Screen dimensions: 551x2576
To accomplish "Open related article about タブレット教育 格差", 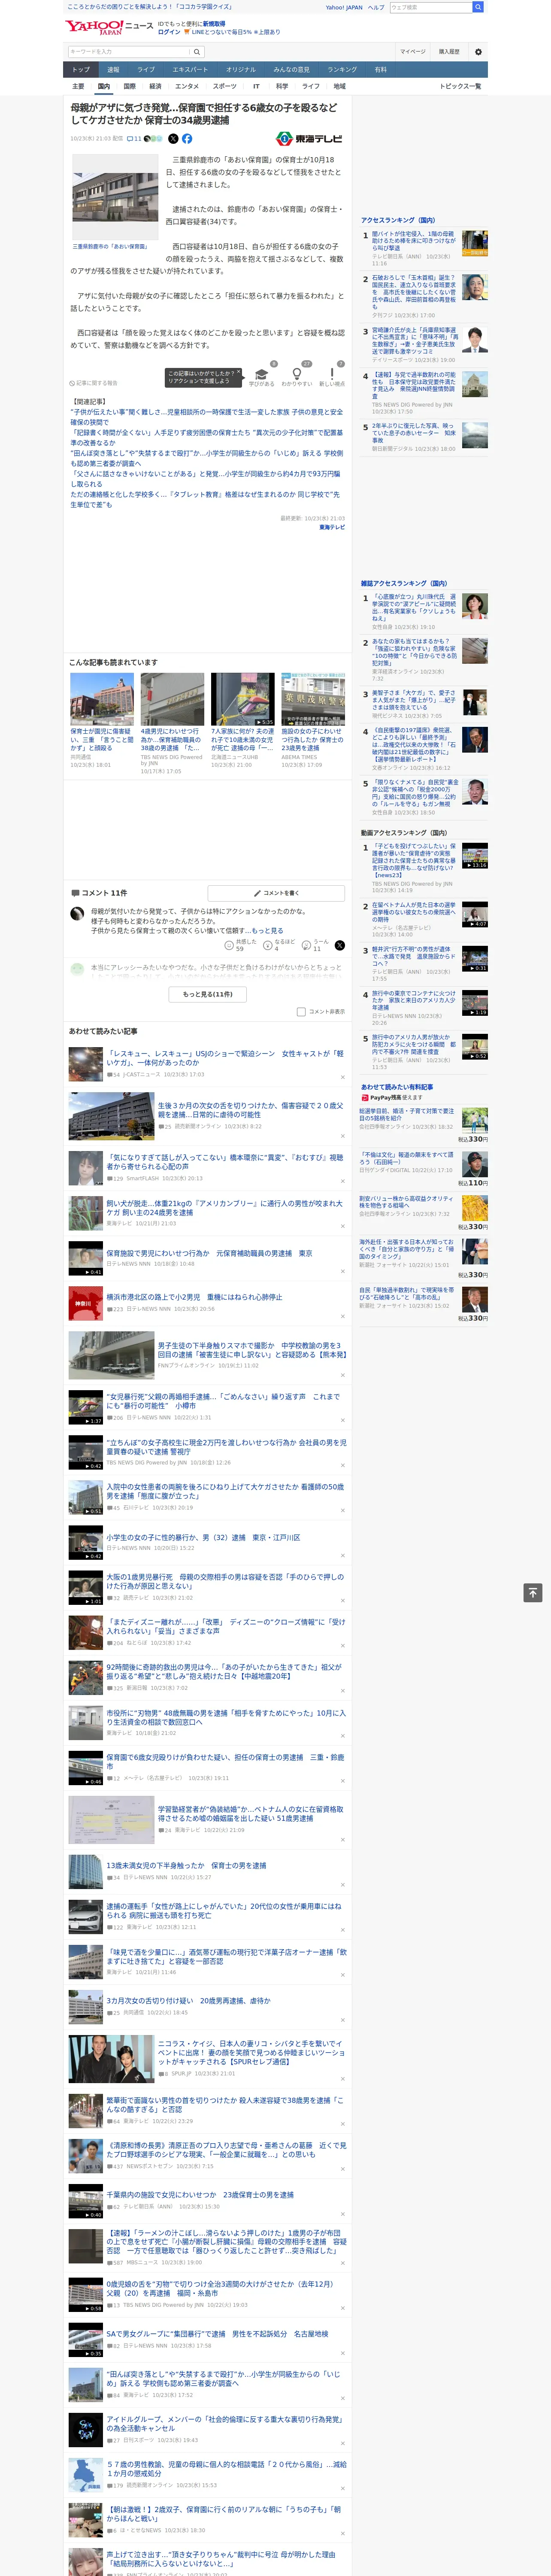I will pyautogui.click(x=205, y=499).
